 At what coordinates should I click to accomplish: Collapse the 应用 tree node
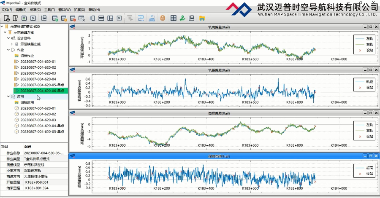pos(8,96)
